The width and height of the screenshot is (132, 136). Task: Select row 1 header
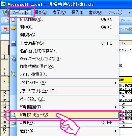4,50
